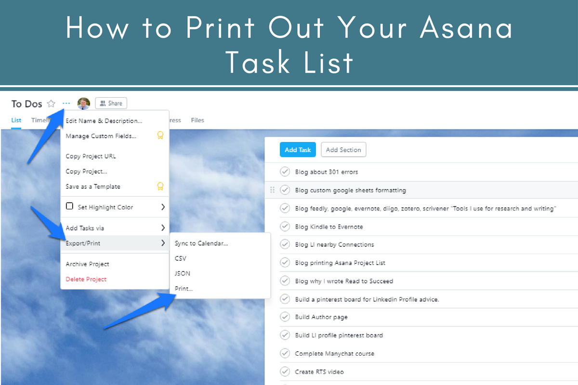Viewport: 578px width, 385px height.
Task: Mark 'Blog Kindle to Evernote' complete
Action: (x=285, y=227)
